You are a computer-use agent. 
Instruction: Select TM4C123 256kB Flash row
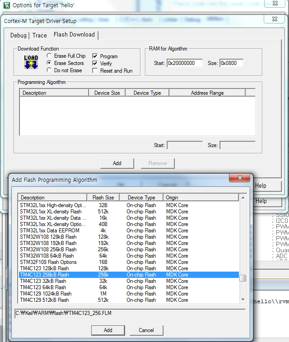[x=129, y=275]
